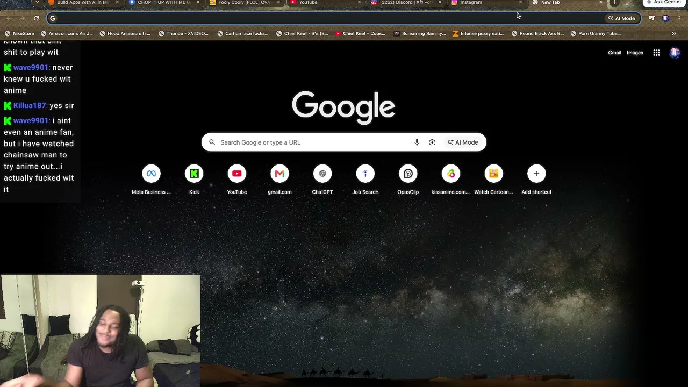Screen dimensions: 688x387
Task: Switch to the CHOP IT UP WITH ME tab
Action: coord(164,2)
